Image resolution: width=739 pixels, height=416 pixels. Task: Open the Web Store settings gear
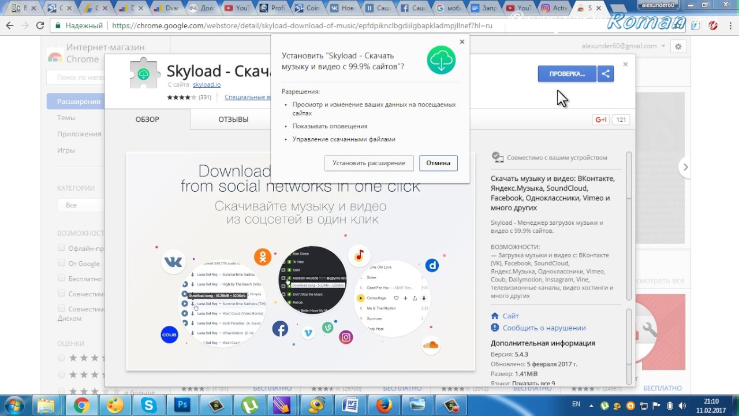pyautogui.click(x=678, y=46)
